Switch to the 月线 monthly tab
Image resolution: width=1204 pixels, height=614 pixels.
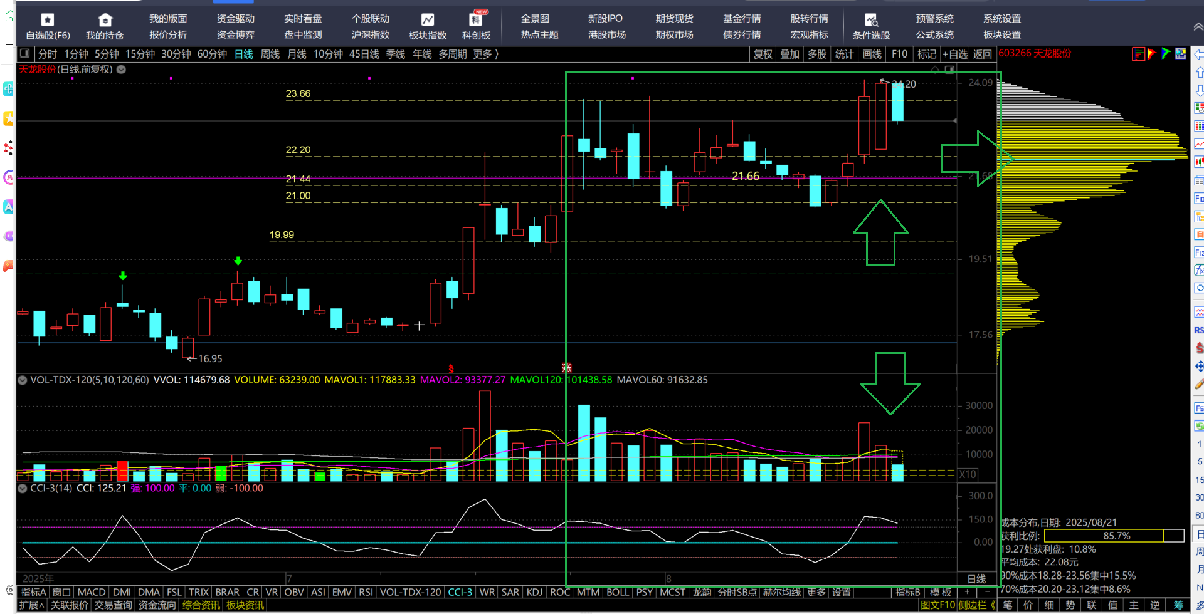point(297,54)
